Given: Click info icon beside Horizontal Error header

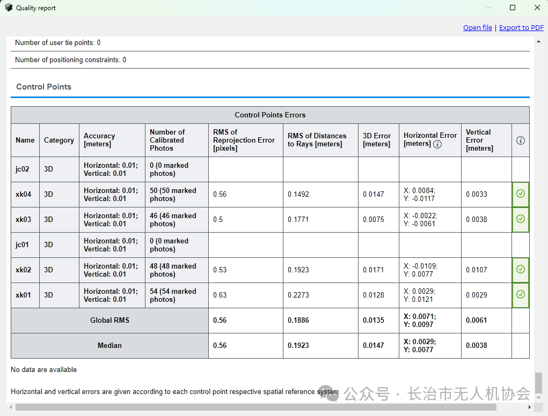Looking at the screenshot, I should pyautogui.click(x=437, y=144).
